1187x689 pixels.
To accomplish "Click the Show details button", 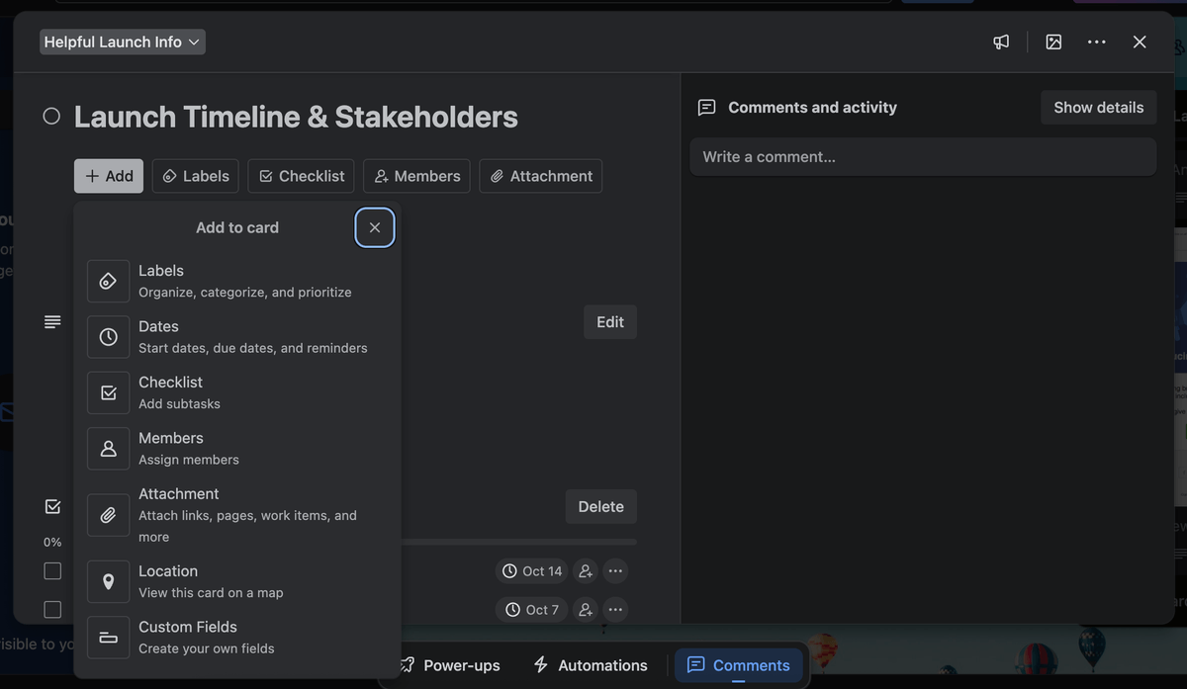I will [x=1098, y=107].
